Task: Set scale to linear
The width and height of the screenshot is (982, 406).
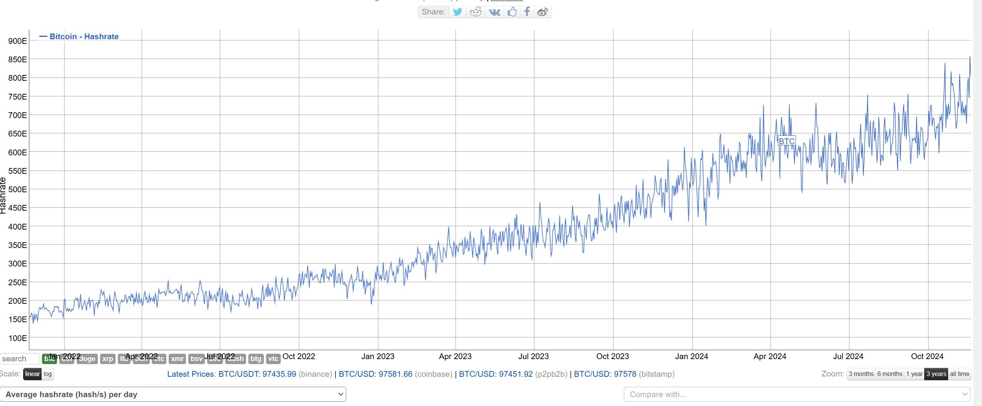Action: (x=32, y=374)
